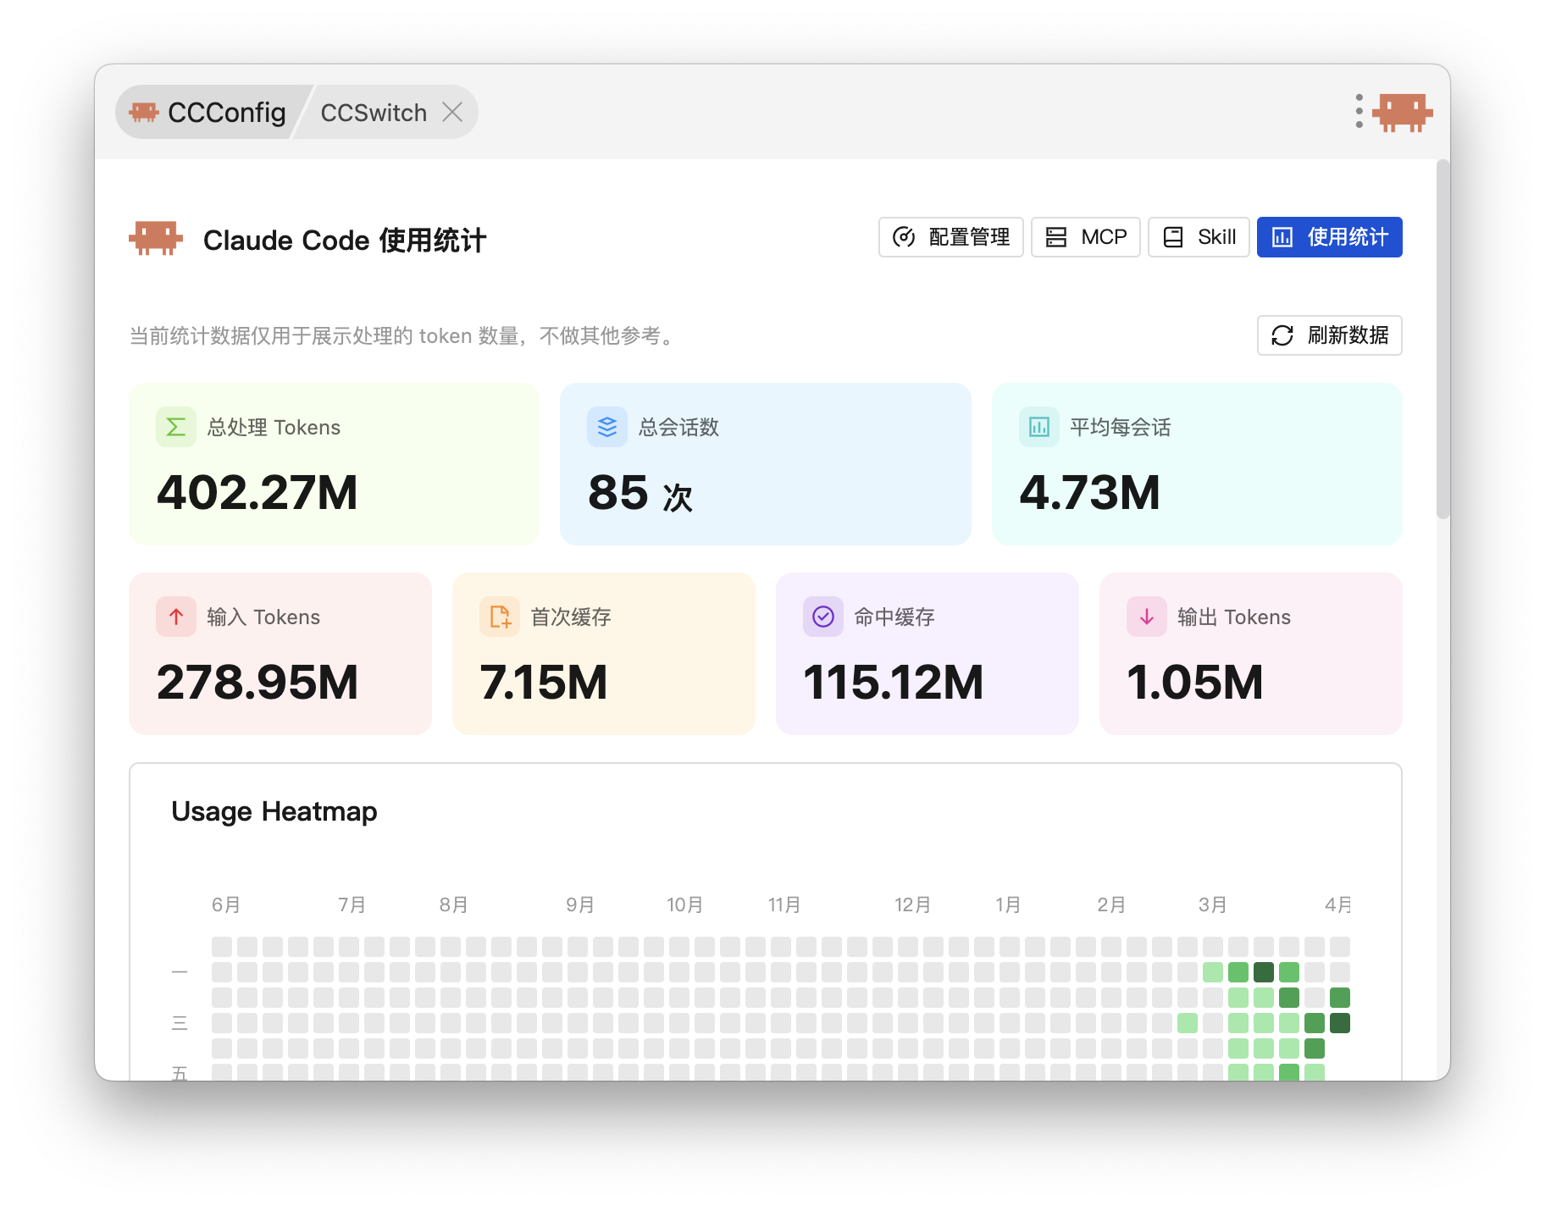Select the 使用统计 usage statistics button
This screenshot has width=1545, height=1206.
point(1329,237)
